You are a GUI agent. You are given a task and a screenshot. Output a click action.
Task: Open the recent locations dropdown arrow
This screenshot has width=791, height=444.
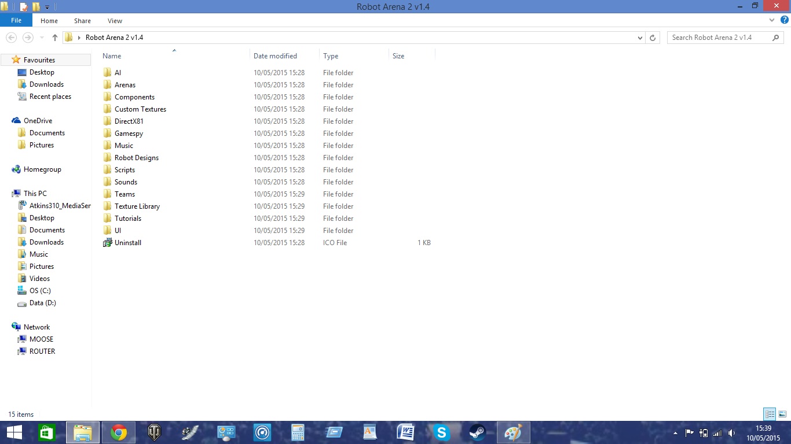[42, 38]
